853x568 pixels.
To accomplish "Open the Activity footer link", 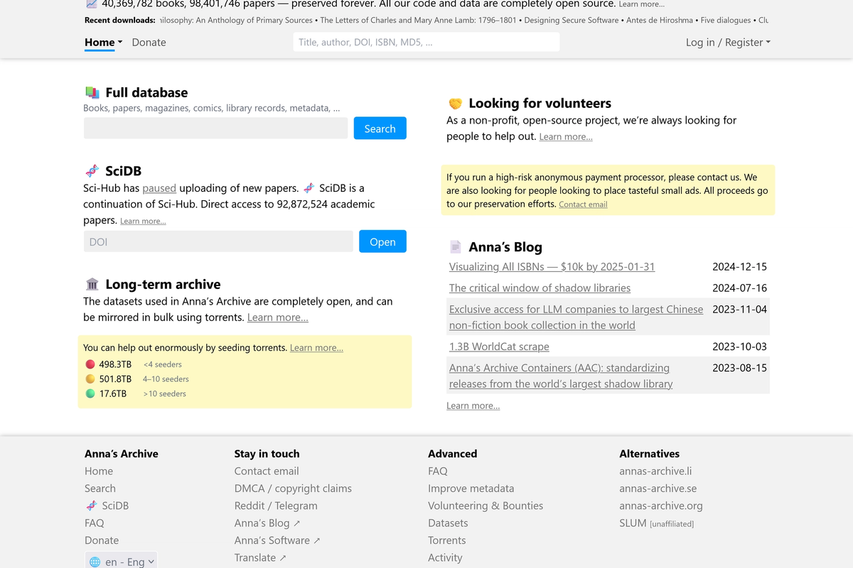I will click(445, 557).
